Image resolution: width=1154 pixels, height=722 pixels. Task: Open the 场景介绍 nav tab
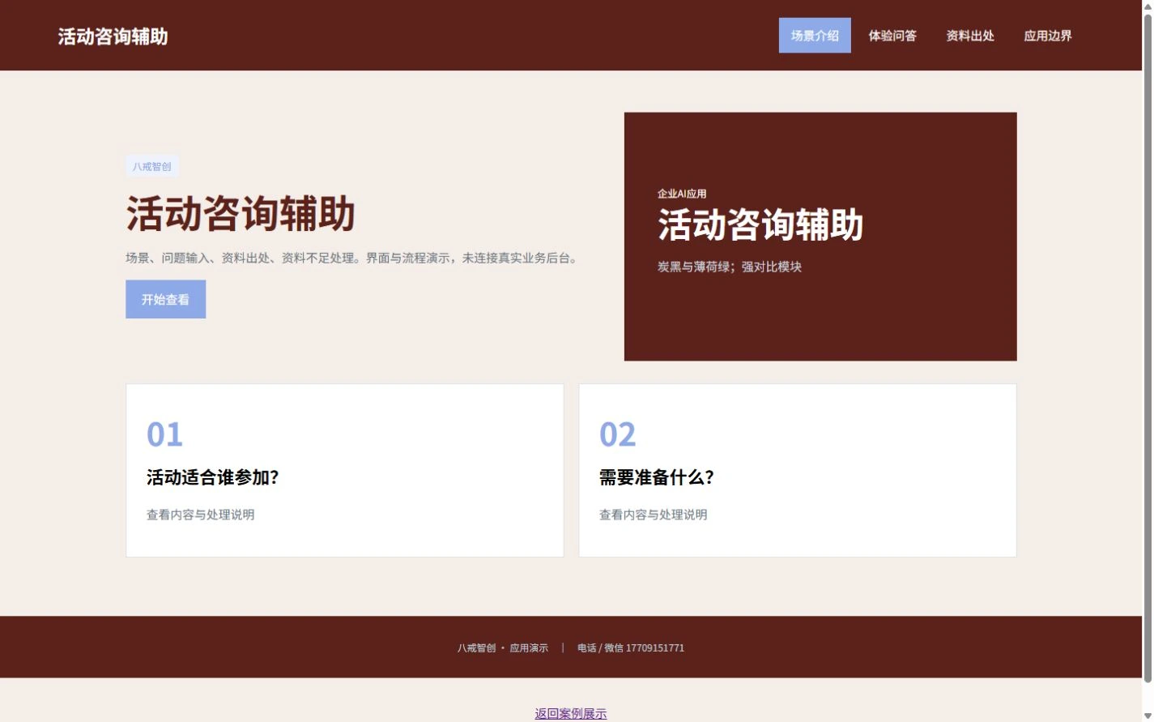(x=815, y=36)
